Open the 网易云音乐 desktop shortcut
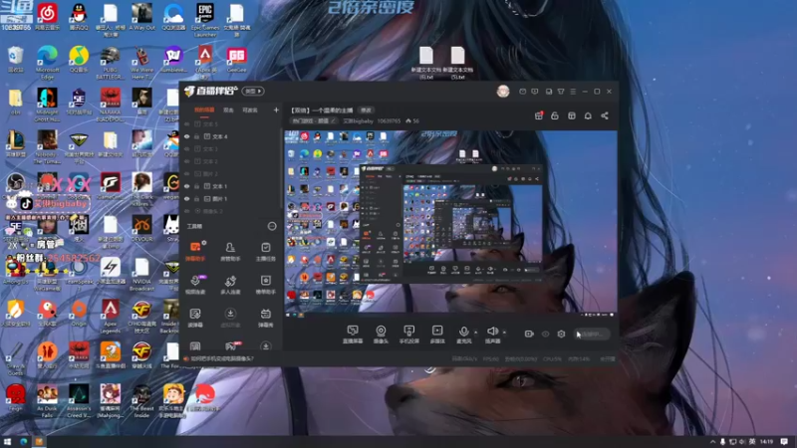 47,17
